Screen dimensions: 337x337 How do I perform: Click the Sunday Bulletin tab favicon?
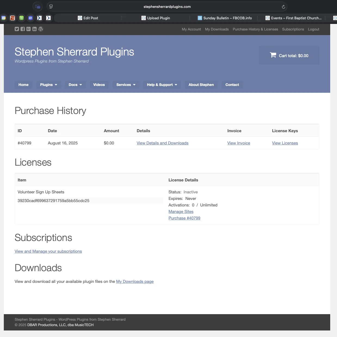[x=200, y=18]
